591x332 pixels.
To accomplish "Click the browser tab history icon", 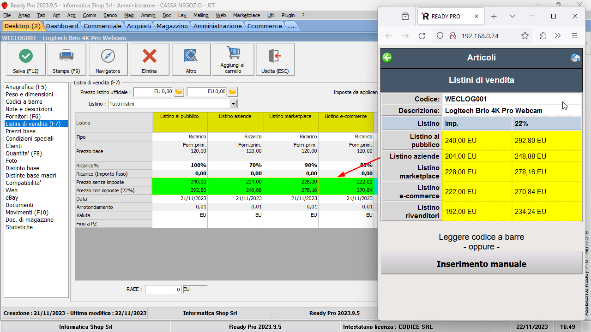I will coord(405,16).
